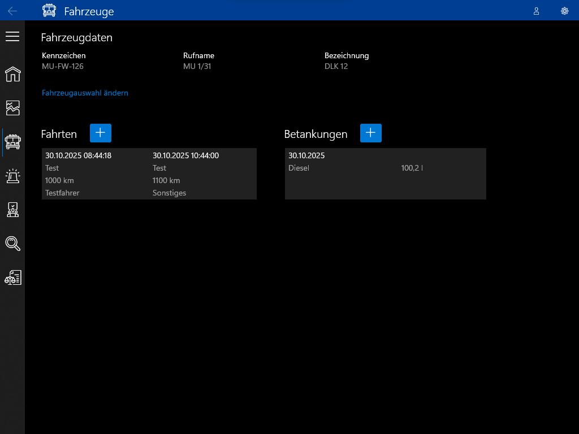Click the Sonstiges trip type
Viewport: 579px width, 434px height.
pyautogui.click(x=169, y=193)
